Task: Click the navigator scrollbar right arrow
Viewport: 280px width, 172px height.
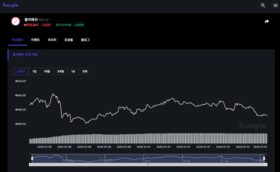Action: click(266, 164)
